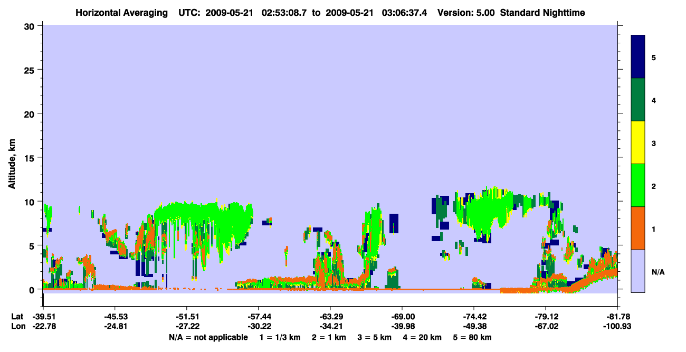Click the end time '03:06:37.4' in title
This screenshot has height=352, width=686.
pos(405,12)
